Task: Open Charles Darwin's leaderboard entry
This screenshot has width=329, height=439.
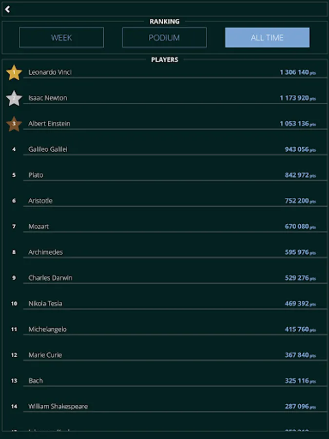Action: (50, 278)
